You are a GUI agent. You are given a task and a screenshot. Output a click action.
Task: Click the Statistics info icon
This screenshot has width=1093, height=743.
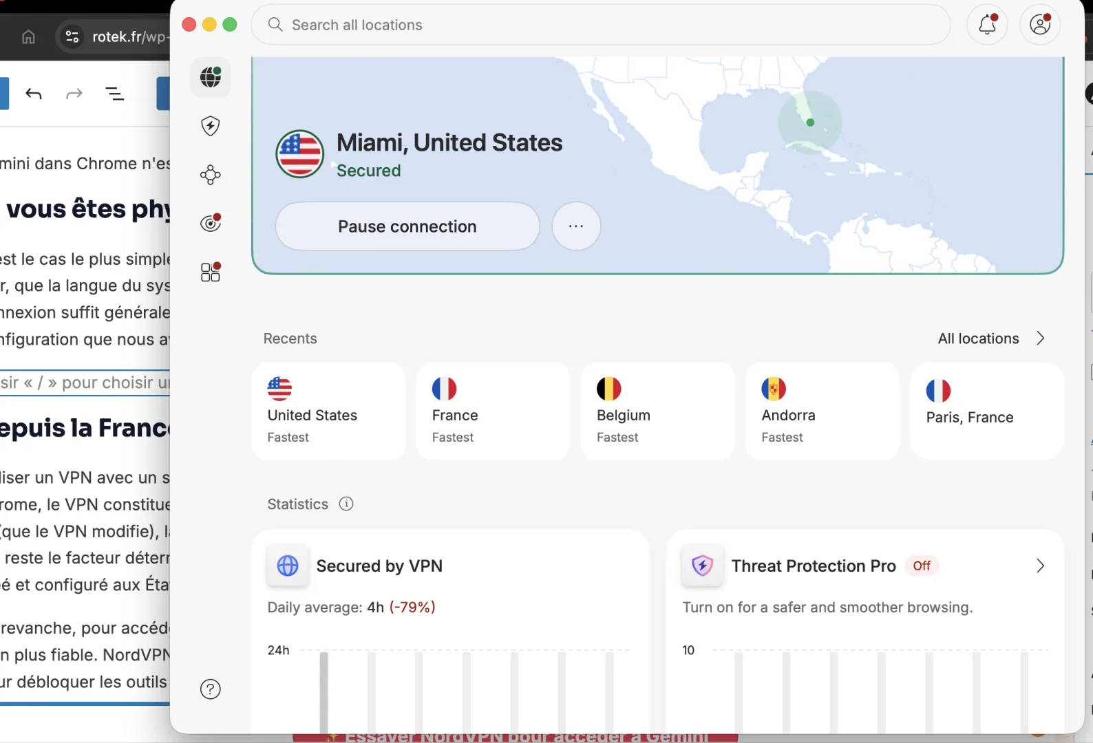tap(346, 504)
